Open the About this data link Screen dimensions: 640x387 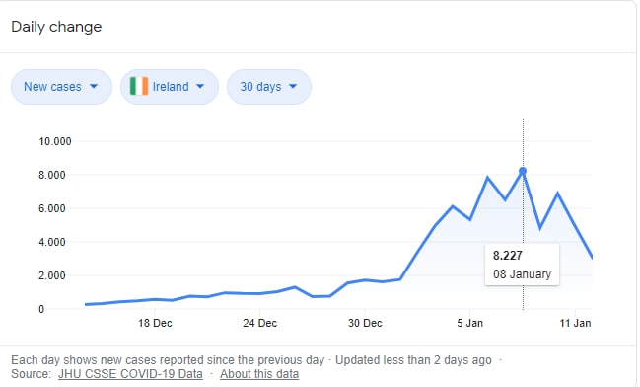259,374
